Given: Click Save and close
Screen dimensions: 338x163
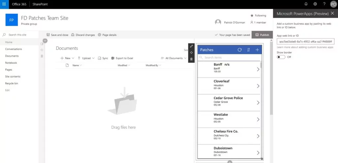Looking at the screenshot, I should coord(57,35).
